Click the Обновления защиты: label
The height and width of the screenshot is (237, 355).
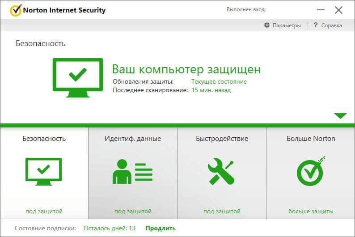pos(143,81)
